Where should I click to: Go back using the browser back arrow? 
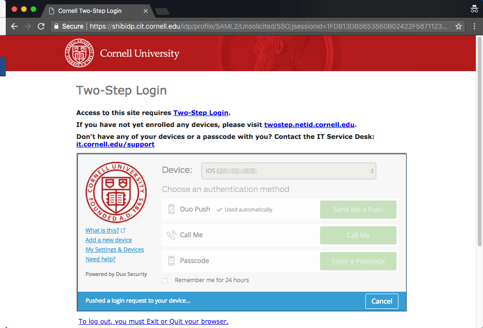point(14,26)
